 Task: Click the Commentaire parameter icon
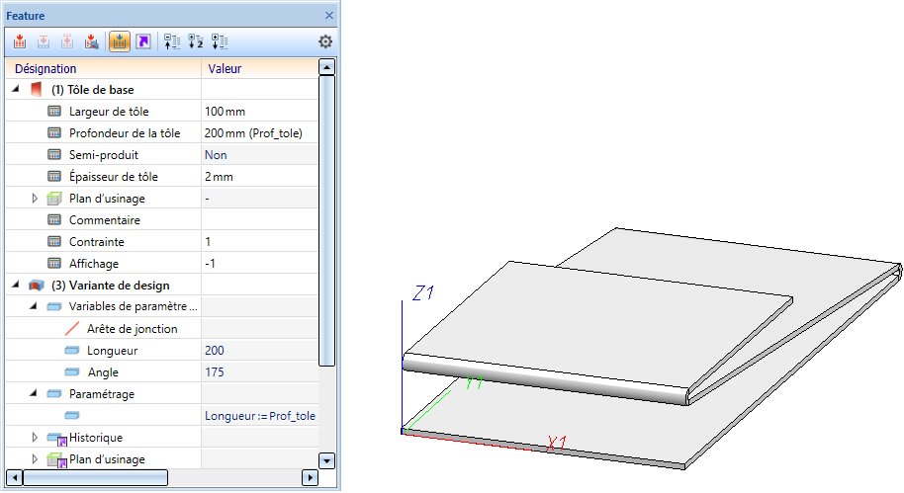(54, 220)
